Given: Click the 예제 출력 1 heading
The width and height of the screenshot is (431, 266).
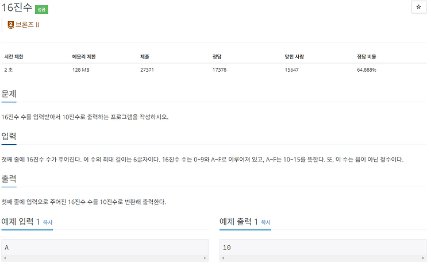Looking at the screenshot, I should (238, 222).
